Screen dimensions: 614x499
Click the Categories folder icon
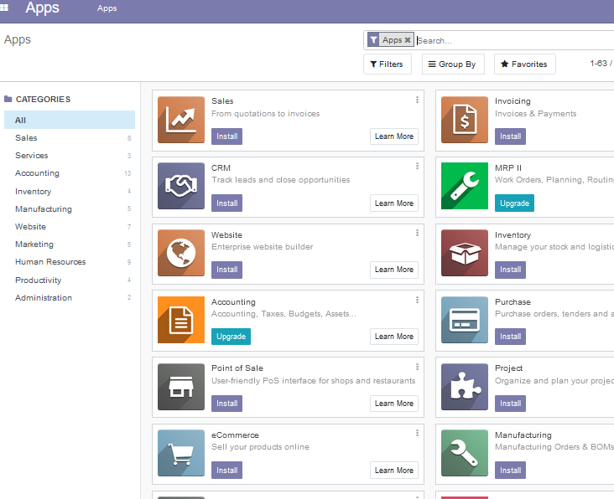tap(8, 99)
